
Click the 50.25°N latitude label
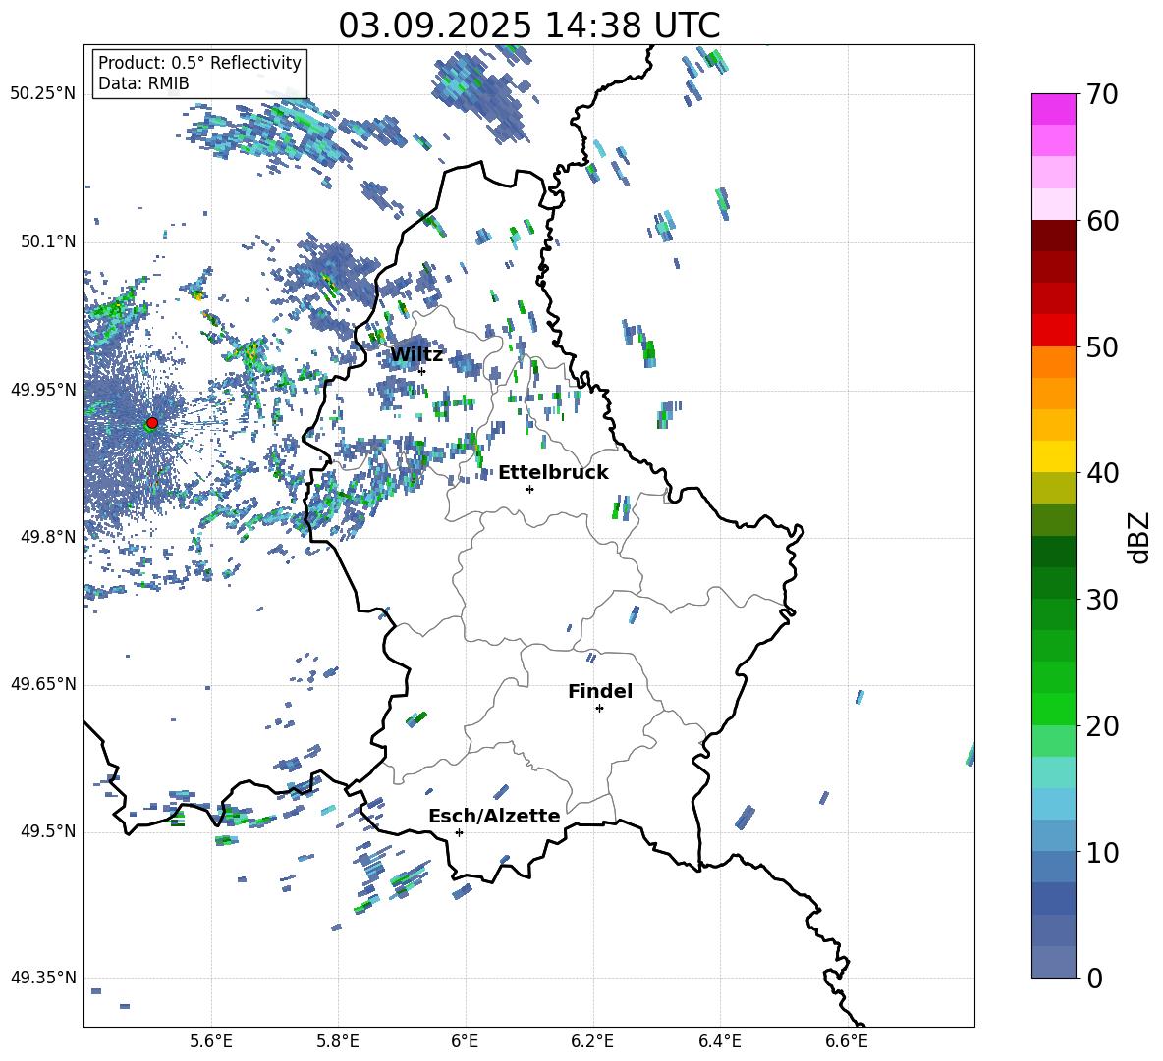[43, 94]
